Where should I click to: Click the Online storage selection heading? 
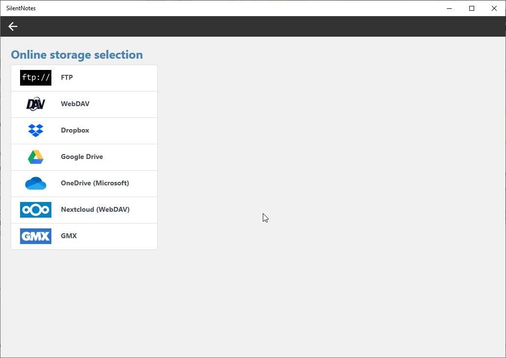(x=76, y=55)
